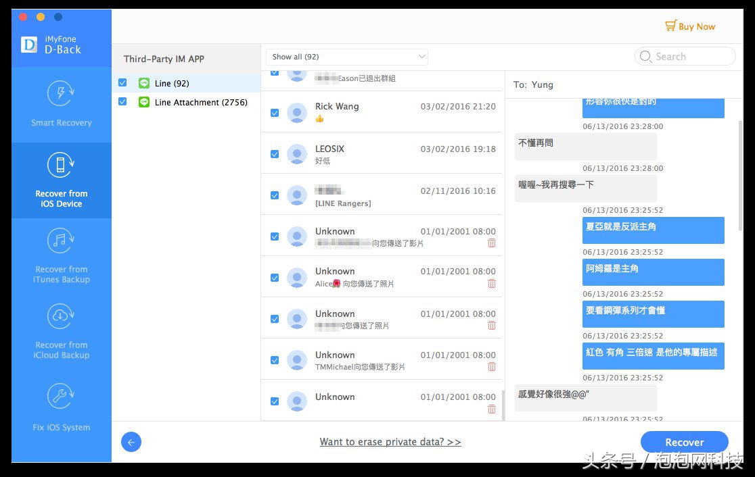Deselect the LEOSIX conversation checkbox
This screenshot has width=755, height=477.
coord(275,153)
